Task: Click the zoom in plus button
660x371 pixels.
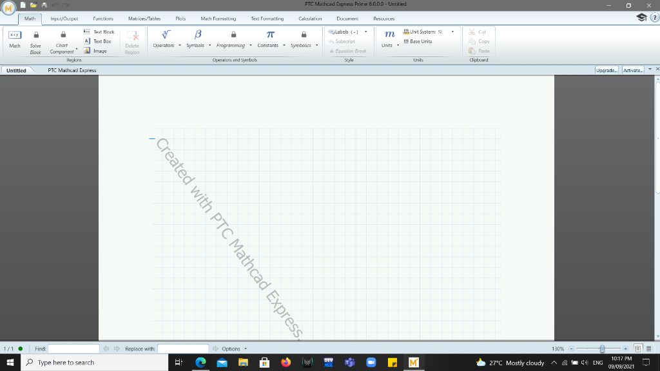Action: pos(625,348)
